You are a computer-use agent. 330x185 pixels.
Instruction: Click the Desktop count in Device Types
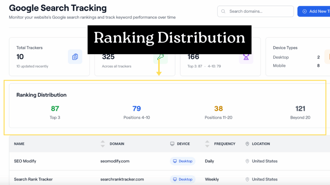318,57
